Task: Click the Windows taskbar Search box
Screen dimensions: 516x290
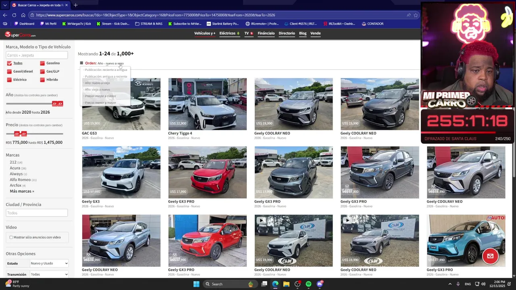Action: [230, 284]
